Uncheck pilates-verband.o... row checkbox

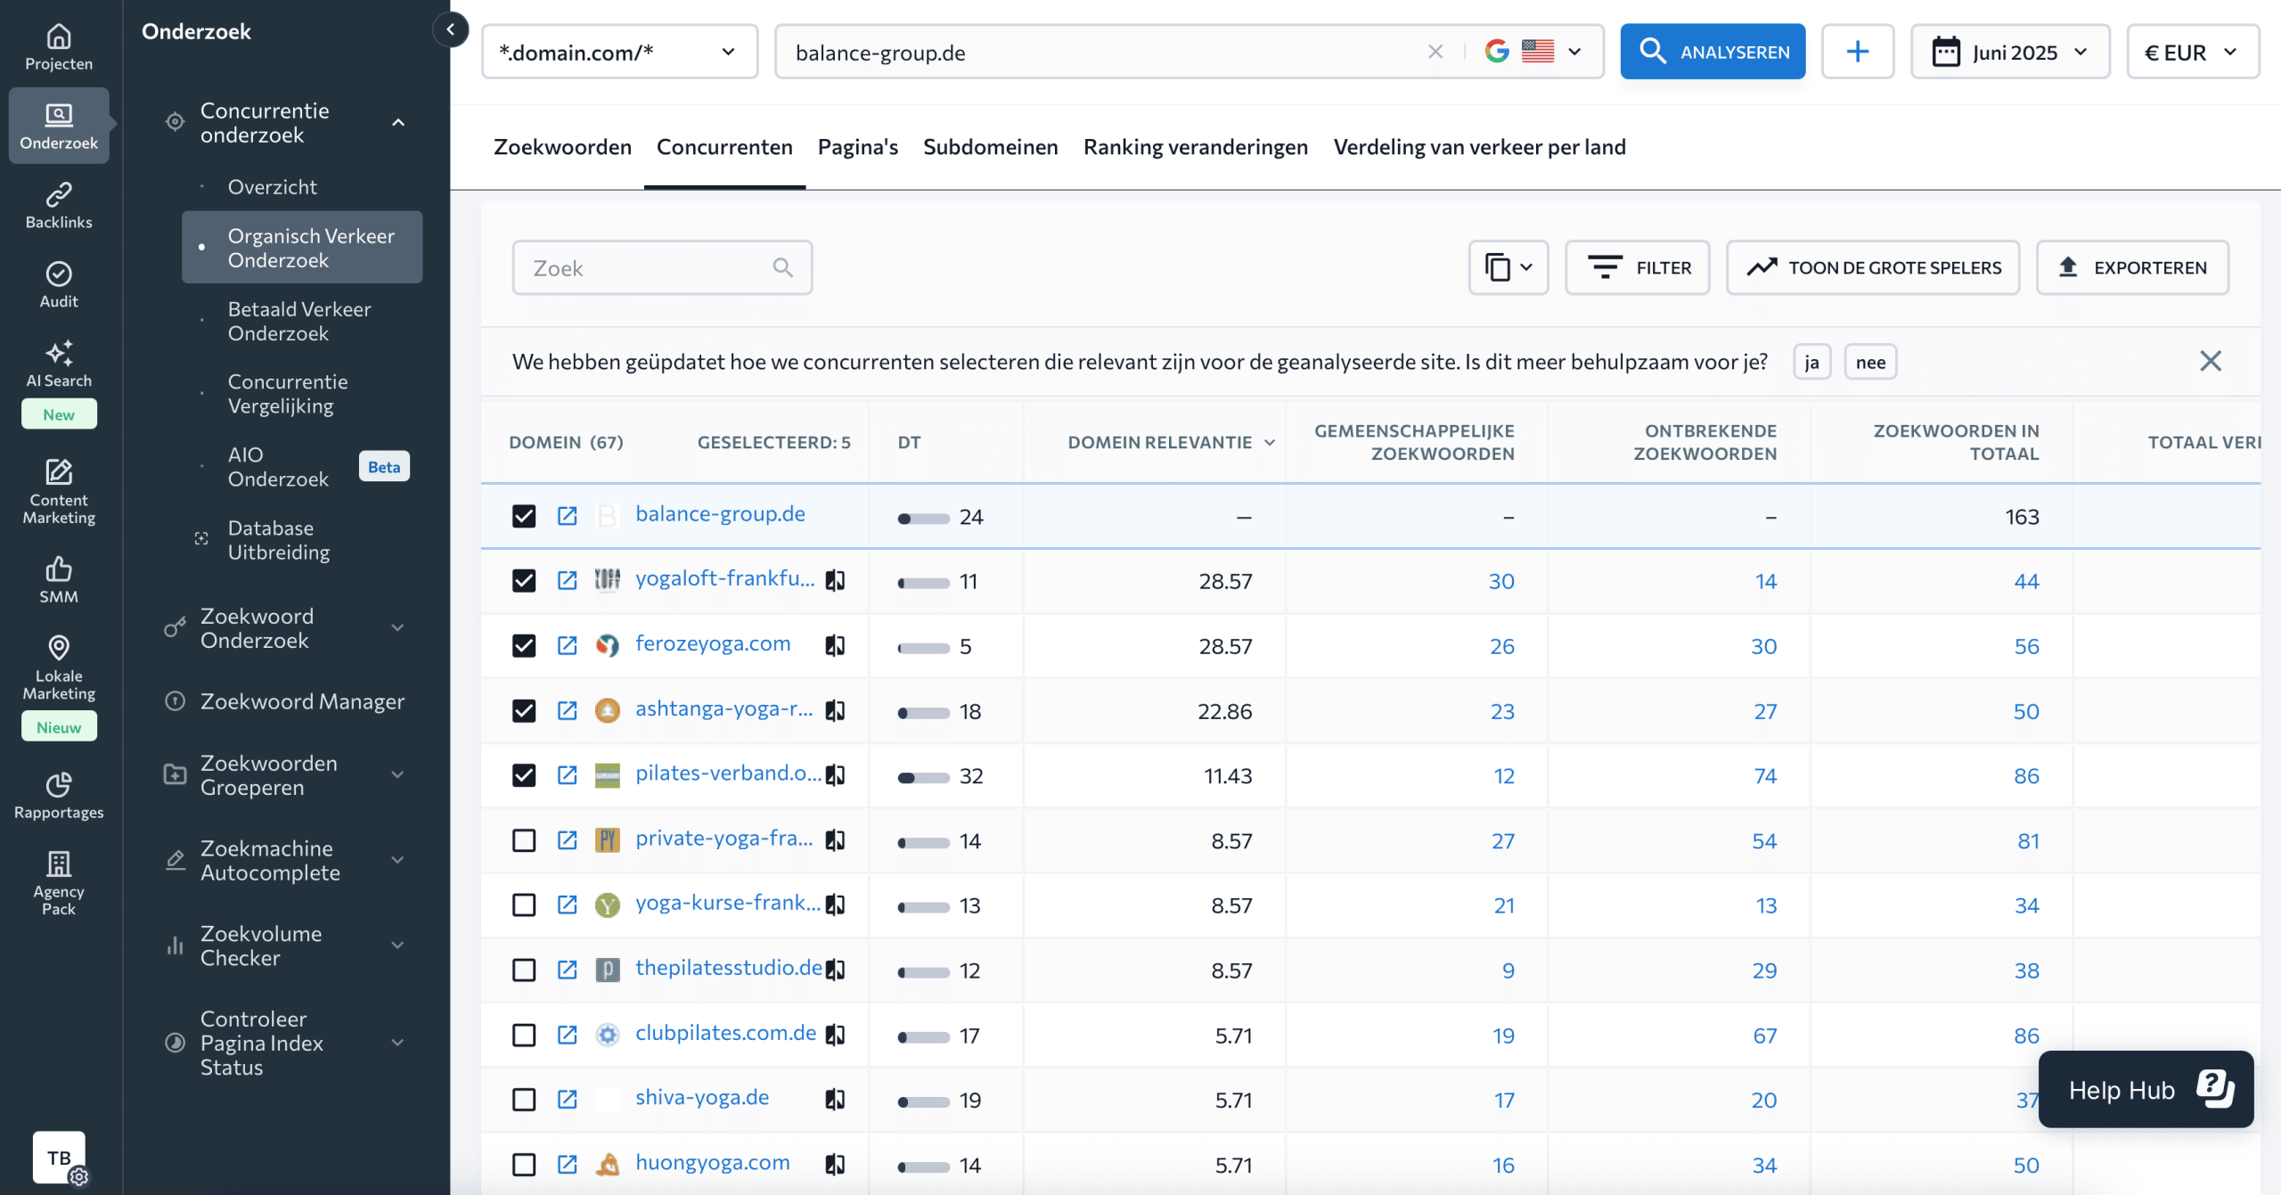(x=524, y=775)
